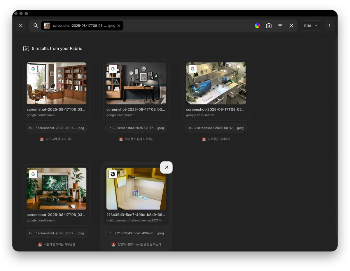Click the magnifier search icon
This screenshot has height=271, width=350.
tap(36, 26)
